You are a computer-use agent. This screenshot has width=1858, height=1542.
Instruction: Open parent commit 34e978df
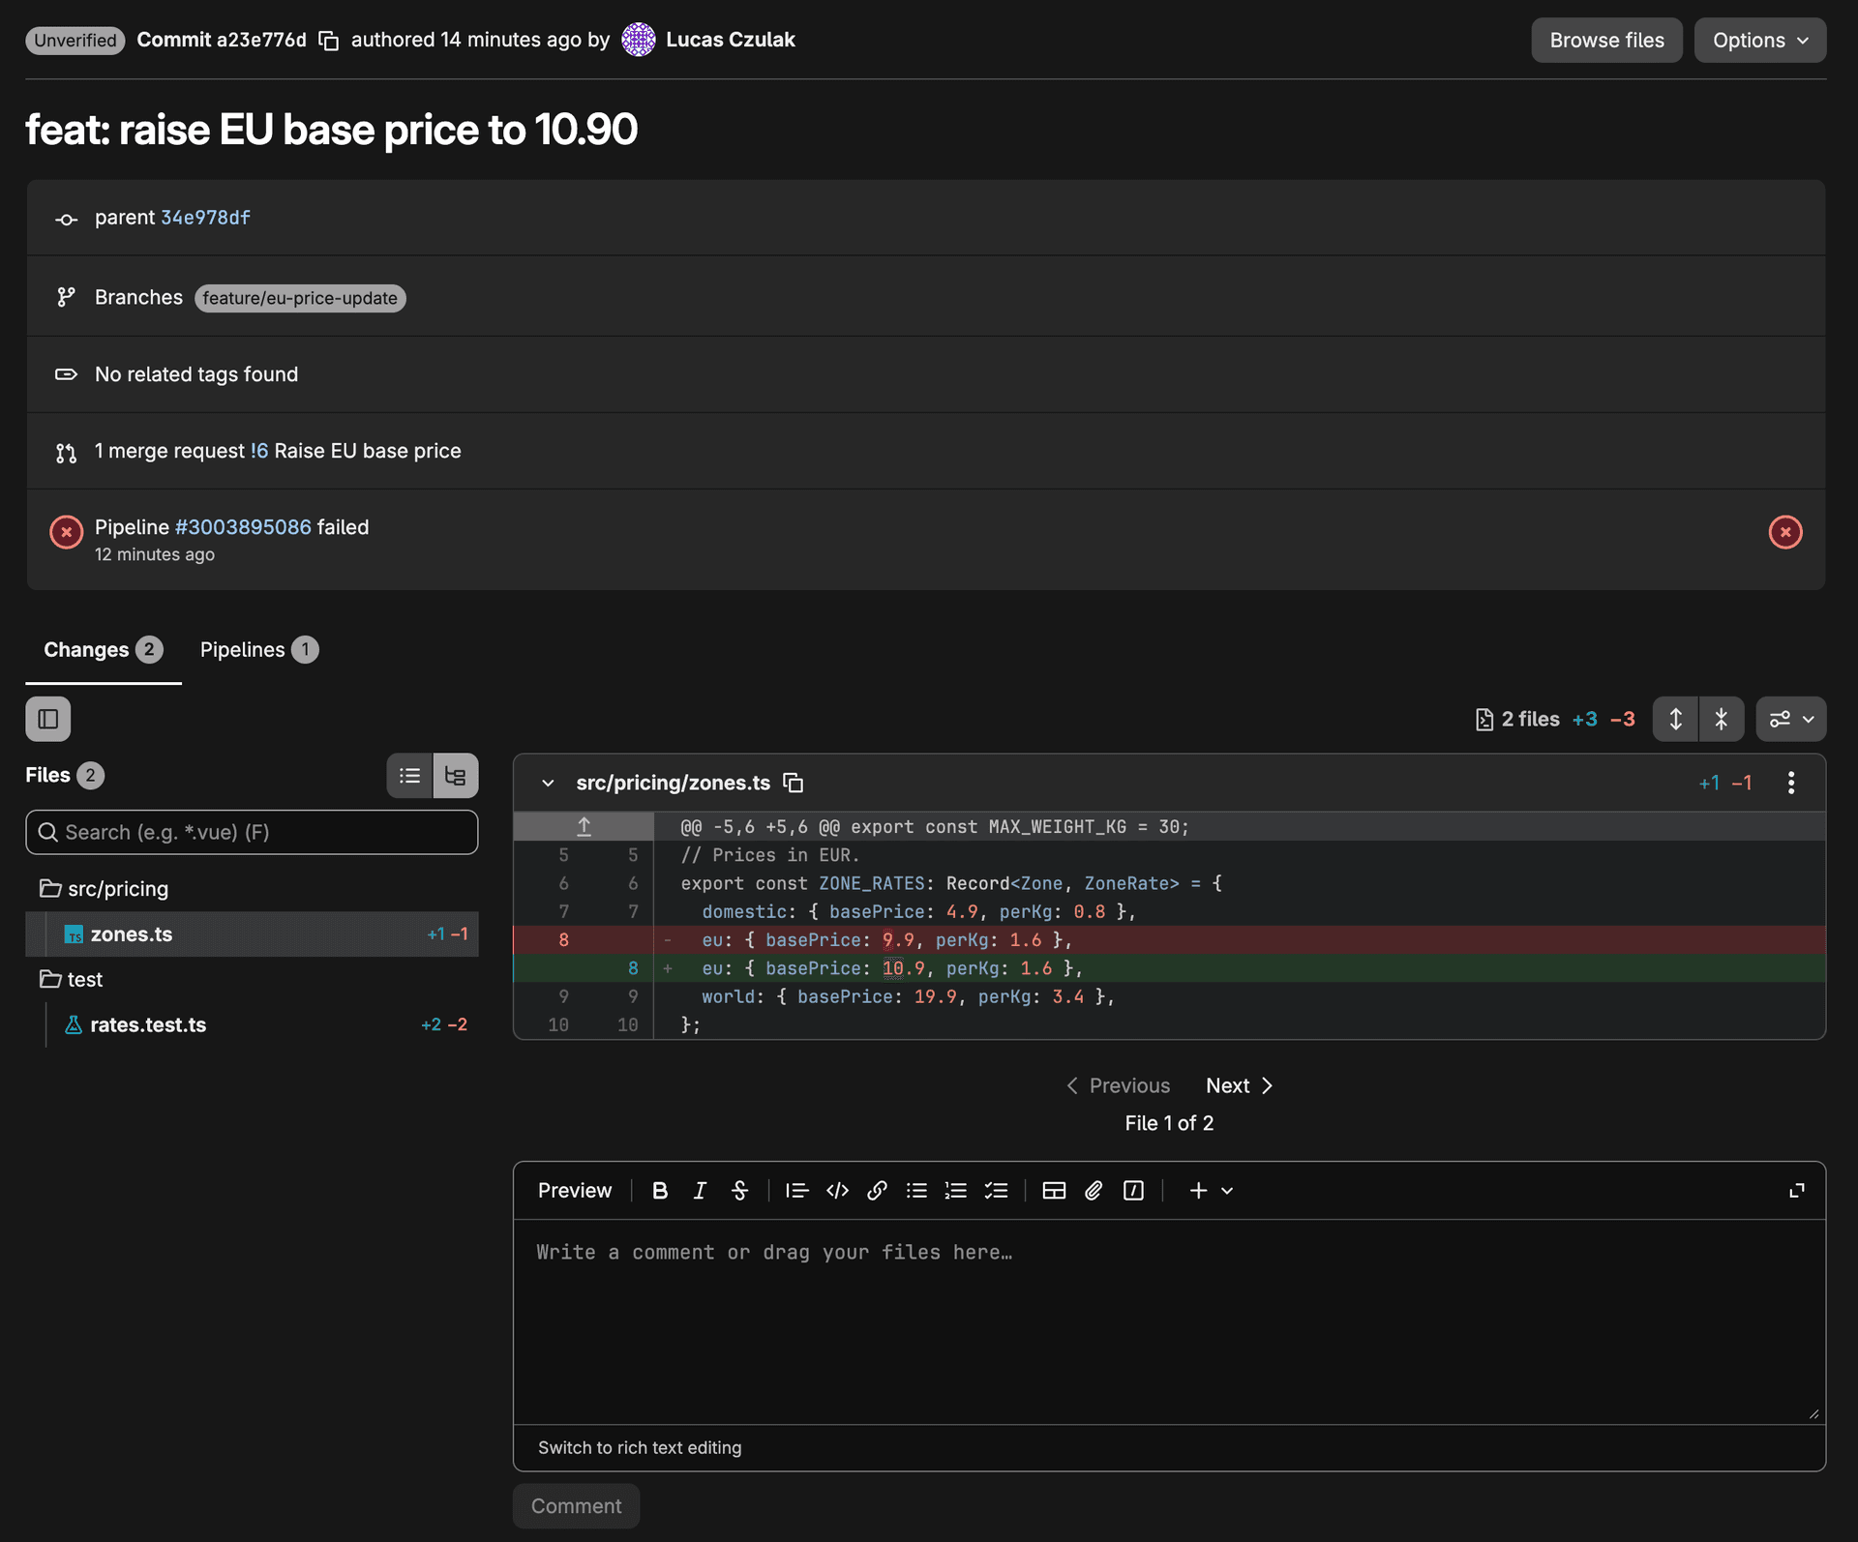click(x=205, y=218)
